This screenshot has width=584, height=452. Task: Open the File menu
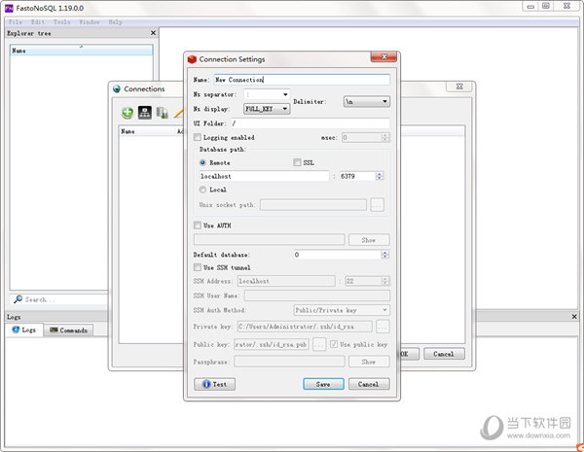16,22
